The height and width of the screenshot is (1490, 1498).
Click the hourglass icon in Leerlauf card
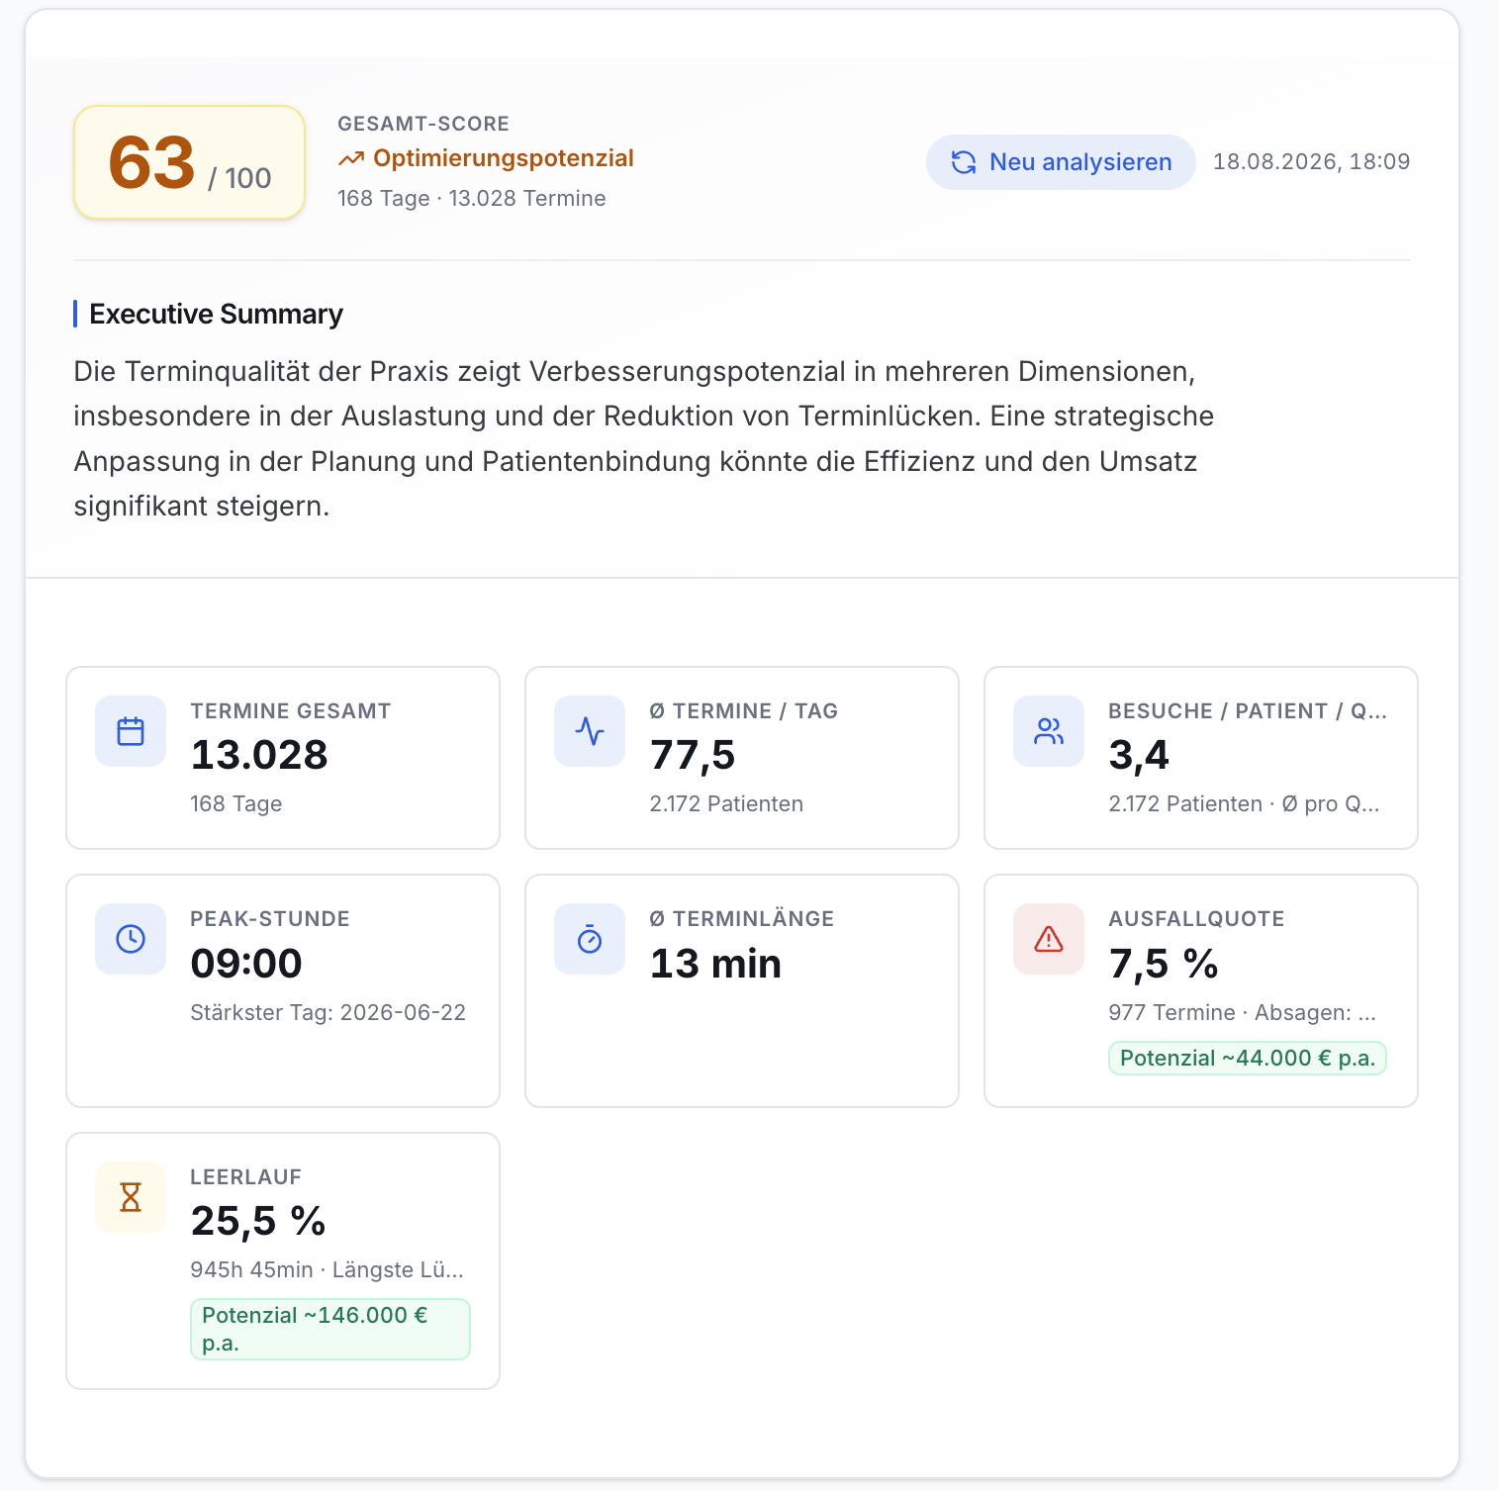click(x=131, y=1197)
